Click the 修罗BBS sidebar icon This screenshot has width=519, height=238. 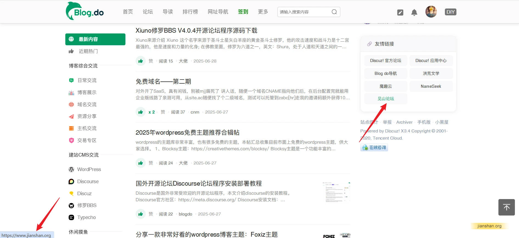click(71, 206)
